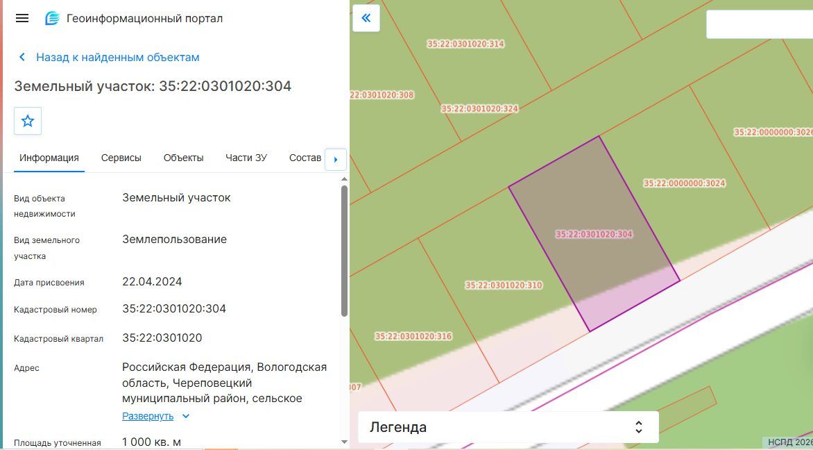Click the info panel scrollbar thumb
The width and height of the screenshot is (813, 450).
(x=344, y=251)
